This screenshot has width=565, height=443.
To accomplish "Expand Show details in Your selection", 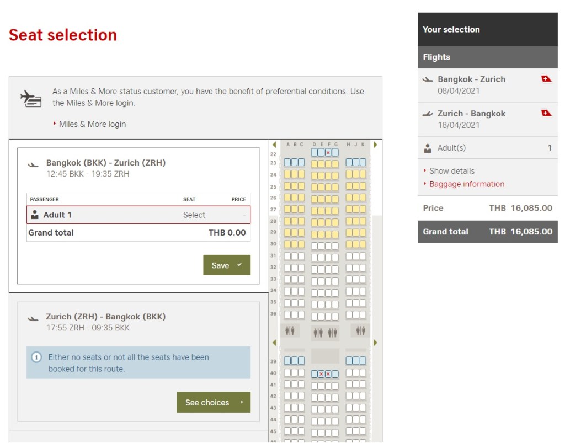I will tap(451, 171).
